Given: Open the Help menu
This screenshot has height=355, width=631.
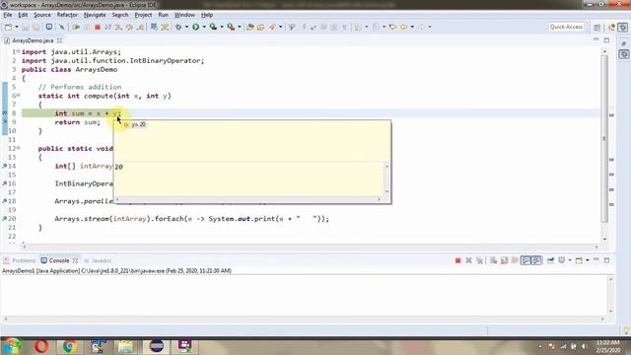Looking at the screenshot, I should pos(207,15).
